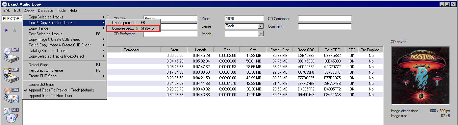458x125 pixels.
Task: Sort by Test CRC column header
Action: point(332,50)
